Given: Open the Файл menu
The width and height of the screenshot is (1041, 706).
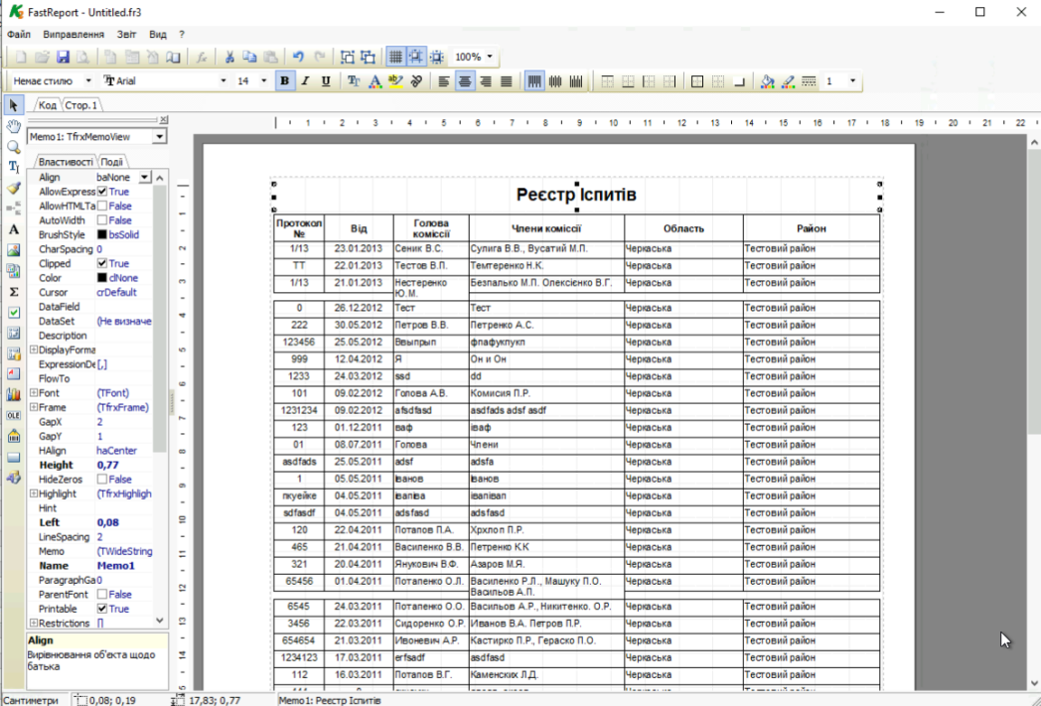Looking at the screenshot, I should point(19,35).
